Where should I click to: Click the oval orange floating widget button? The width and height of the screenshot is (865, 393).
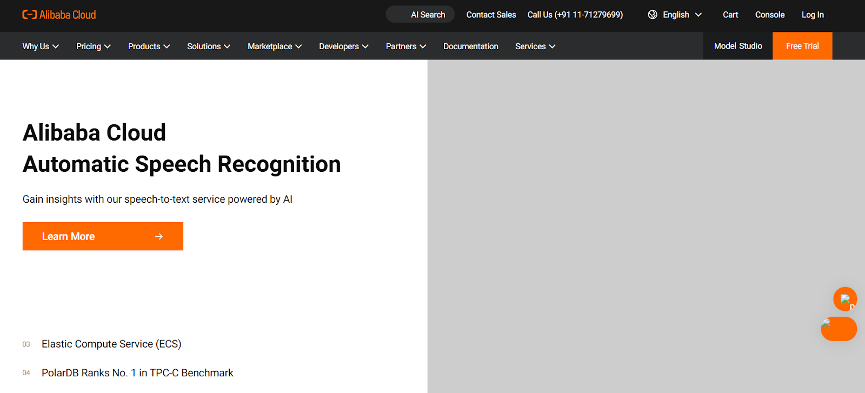click(839, 329)
